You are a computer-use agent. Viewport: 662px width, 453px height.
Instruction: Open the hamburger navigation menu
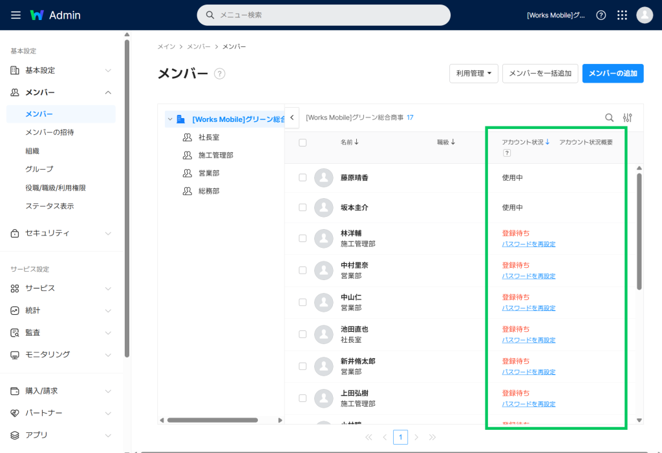[16, 15]
